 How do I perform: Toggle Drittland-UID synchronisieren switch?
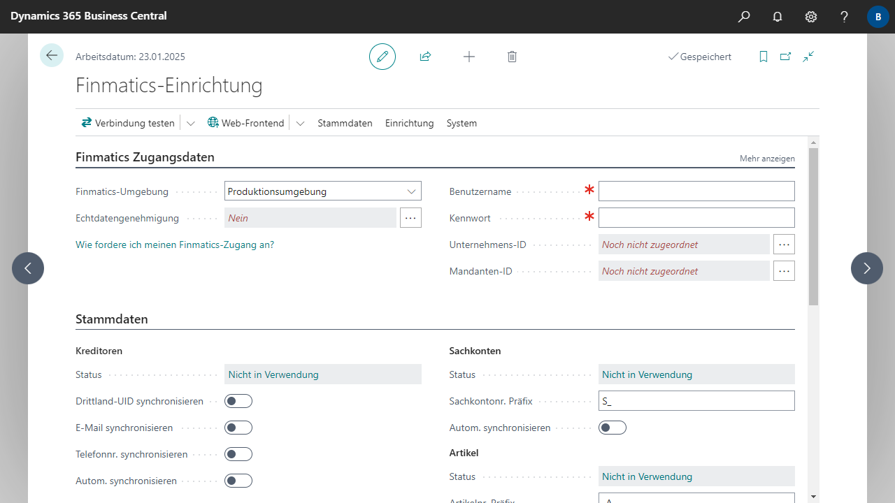(238, 401)
